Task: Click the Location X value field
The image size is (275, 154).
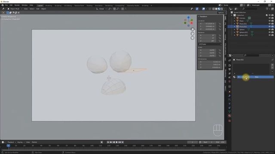Action: pyautogui.click(x=207, y=24)
